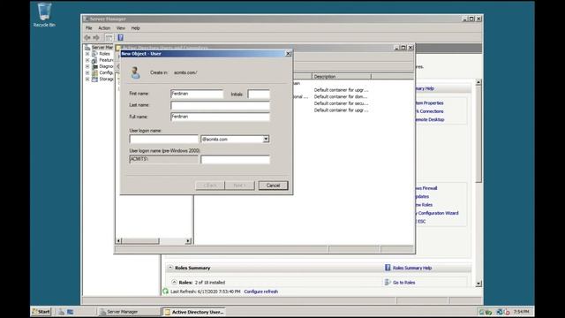This screenshot has height=318, width=565.
Task: Close the New Object - User dialog
Action: point(288,53)
